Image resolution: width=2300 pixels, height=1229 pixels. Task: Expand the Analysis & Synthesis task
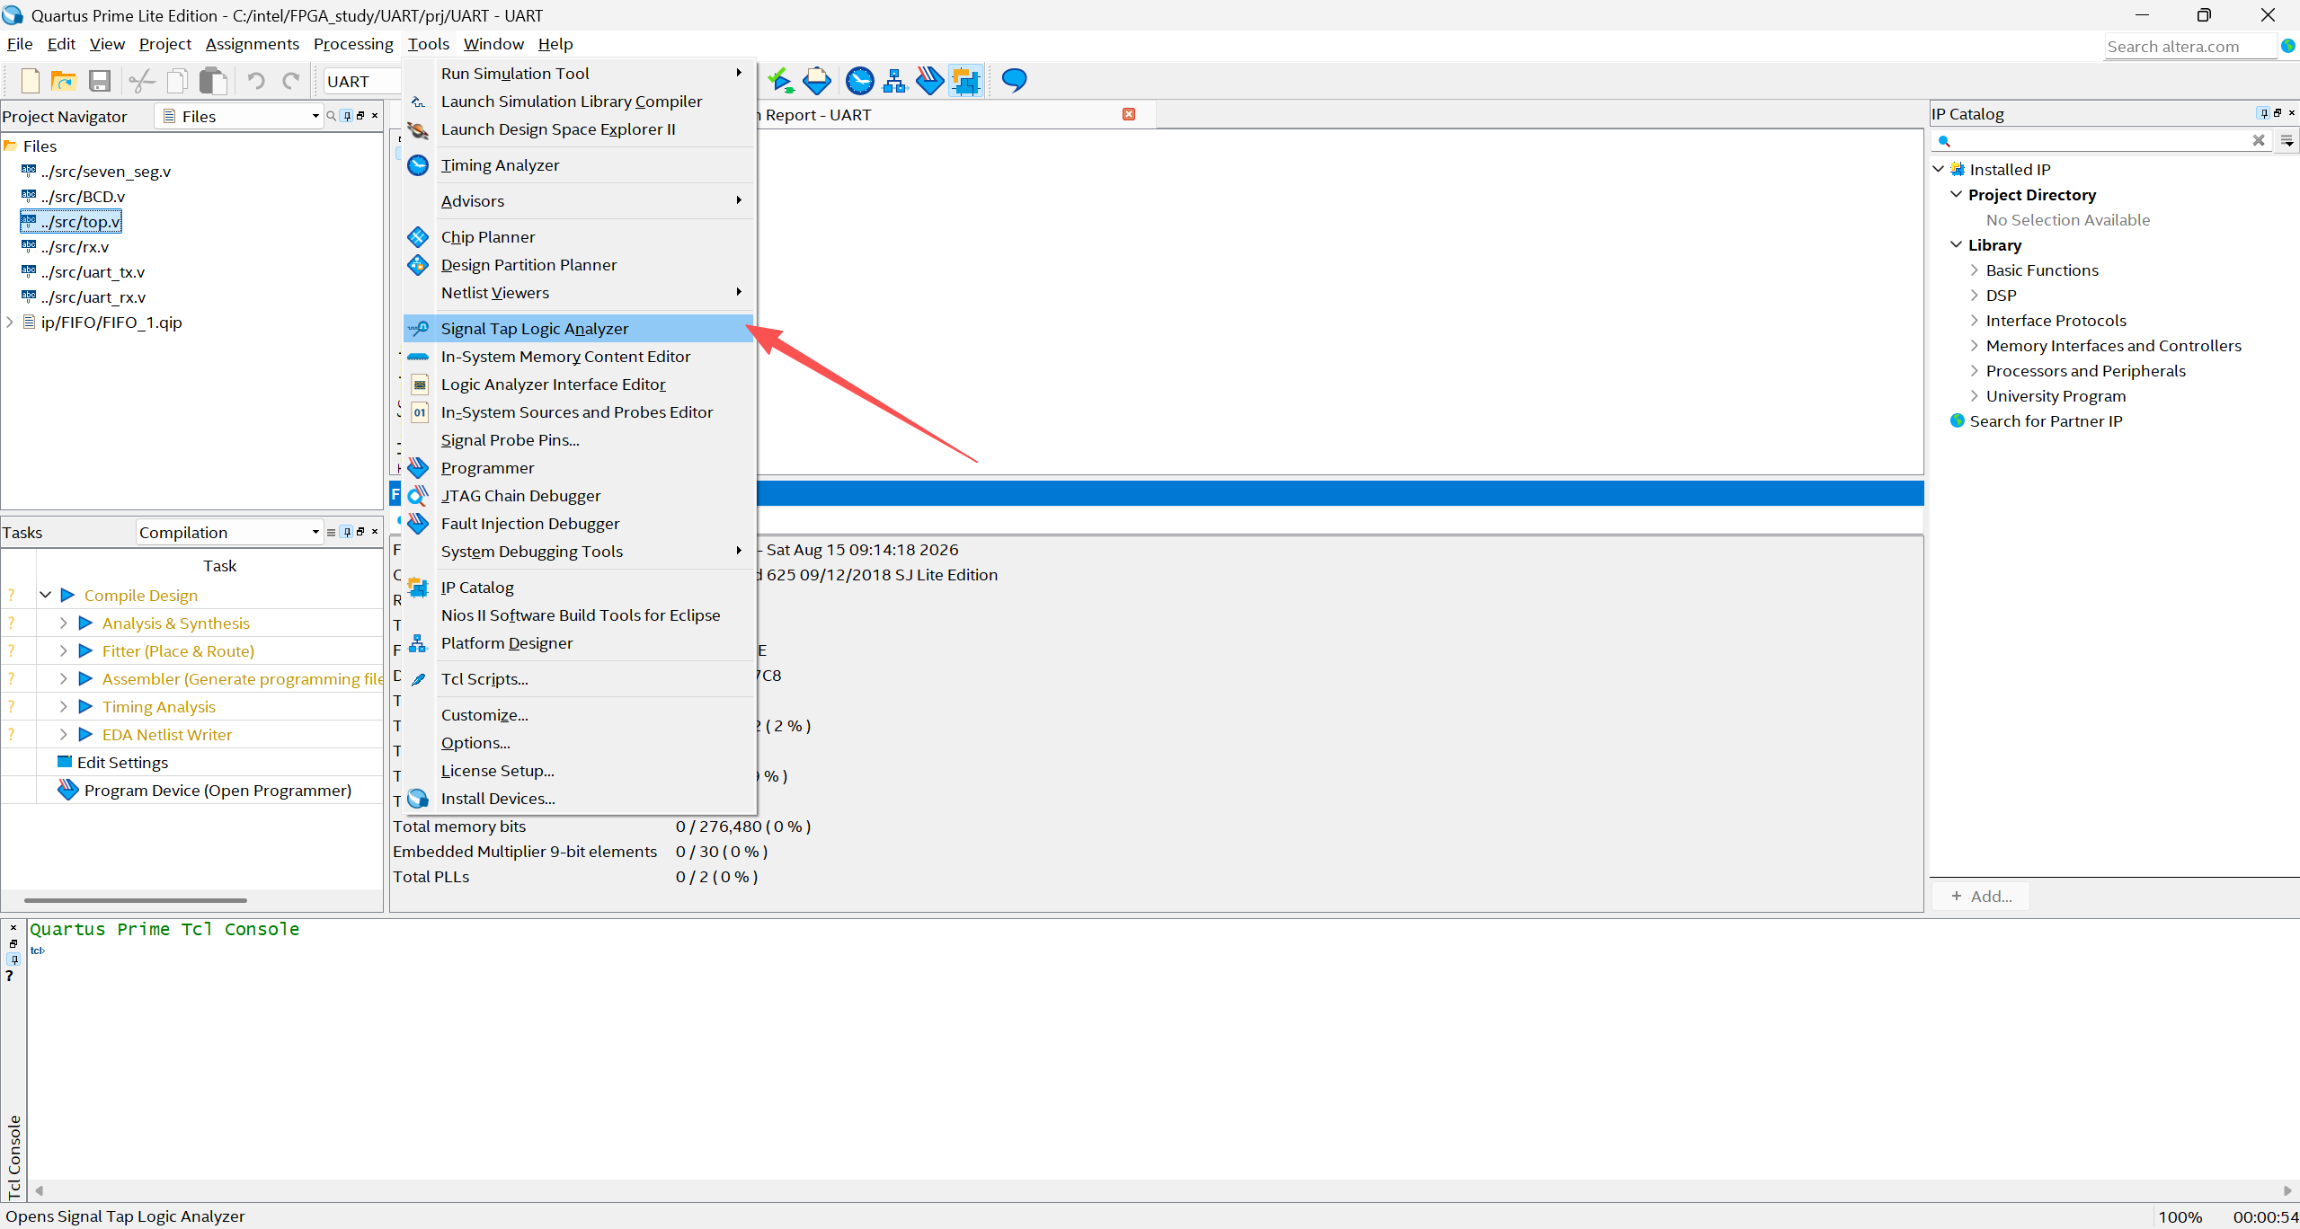coord(63,623)
